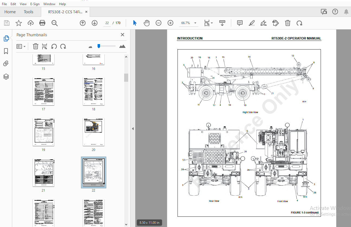Viewport: 351px width, 227px height.
Task: Open Page Thumbnails sidebar icon
Action: (x=6, y=38)
